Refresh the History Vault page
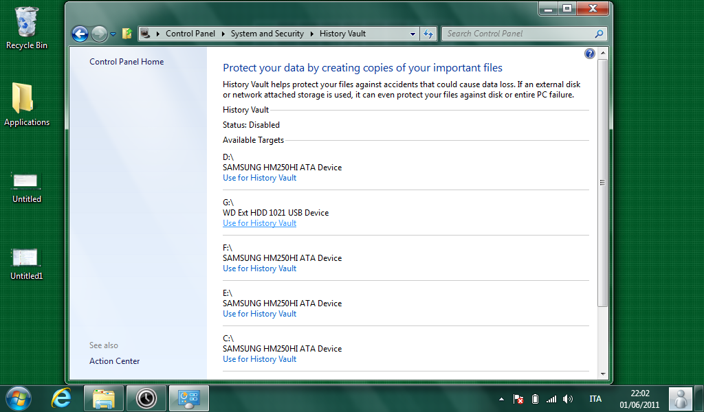 pos(428,34)
